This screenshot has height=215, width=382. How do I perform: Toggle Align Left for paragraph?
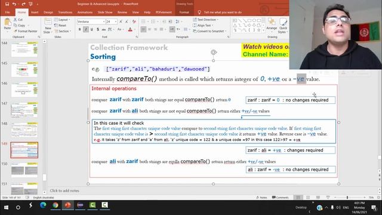pos(143,29)
